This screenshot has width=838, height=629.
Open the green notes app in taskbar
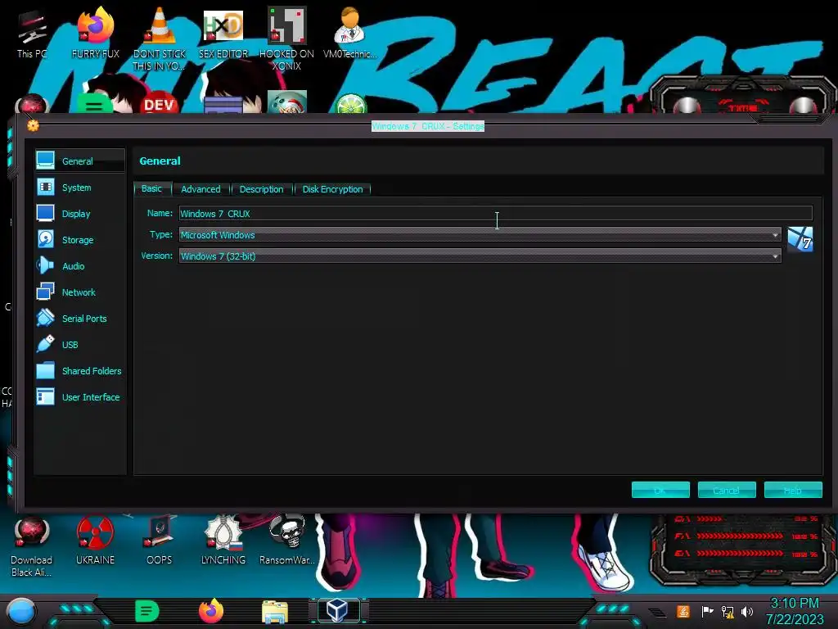pyautogui.click(x=147, y=611)
